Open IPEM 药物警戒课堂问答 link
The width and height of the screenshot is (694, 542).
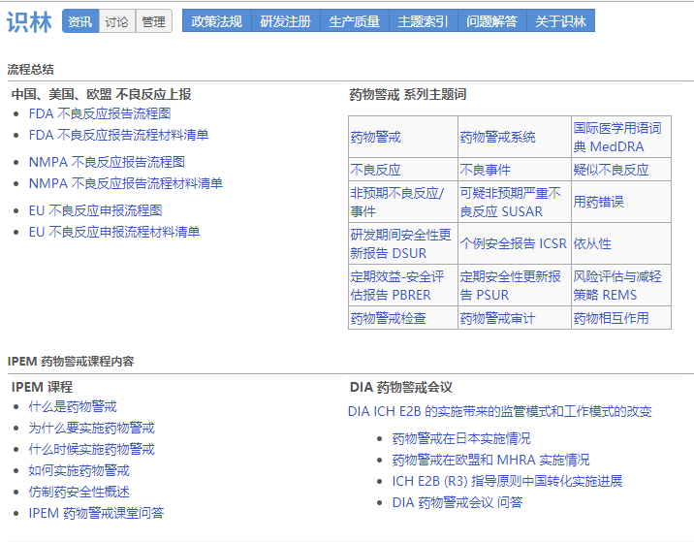(97, 513)
